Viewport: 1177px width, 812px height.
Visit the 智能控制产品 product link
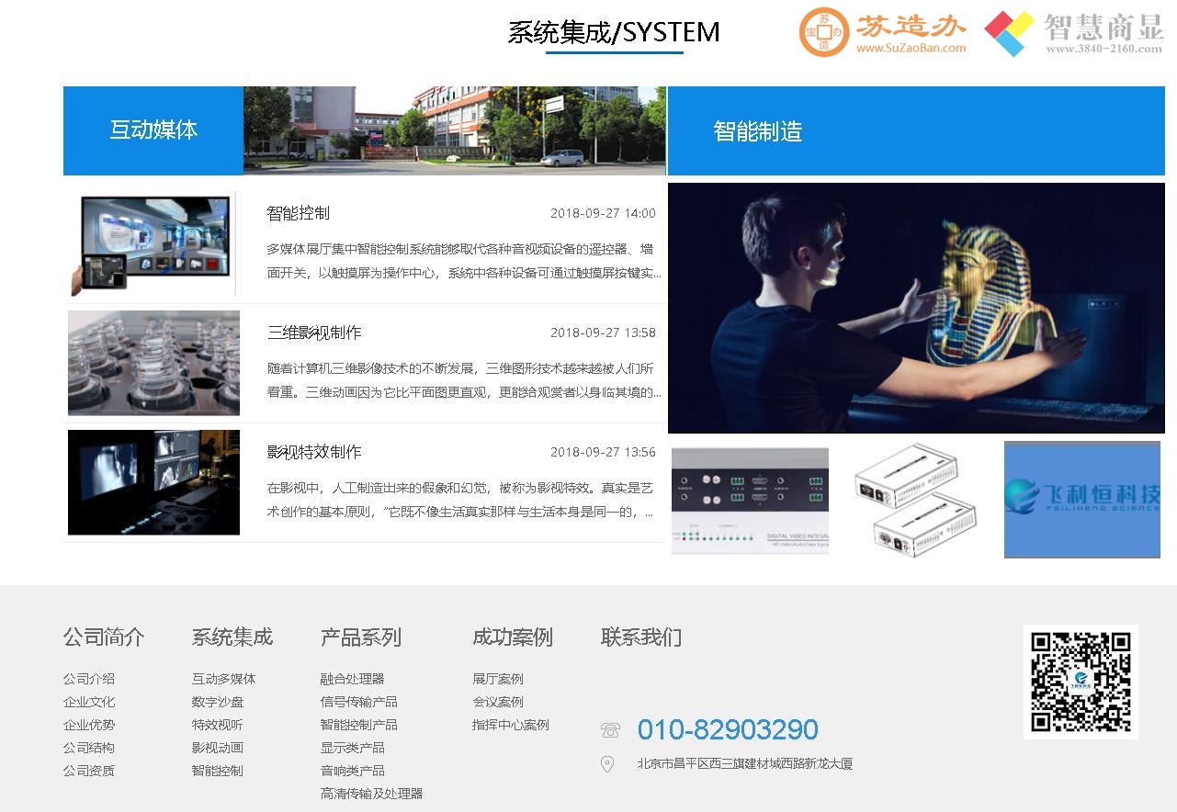359,725
